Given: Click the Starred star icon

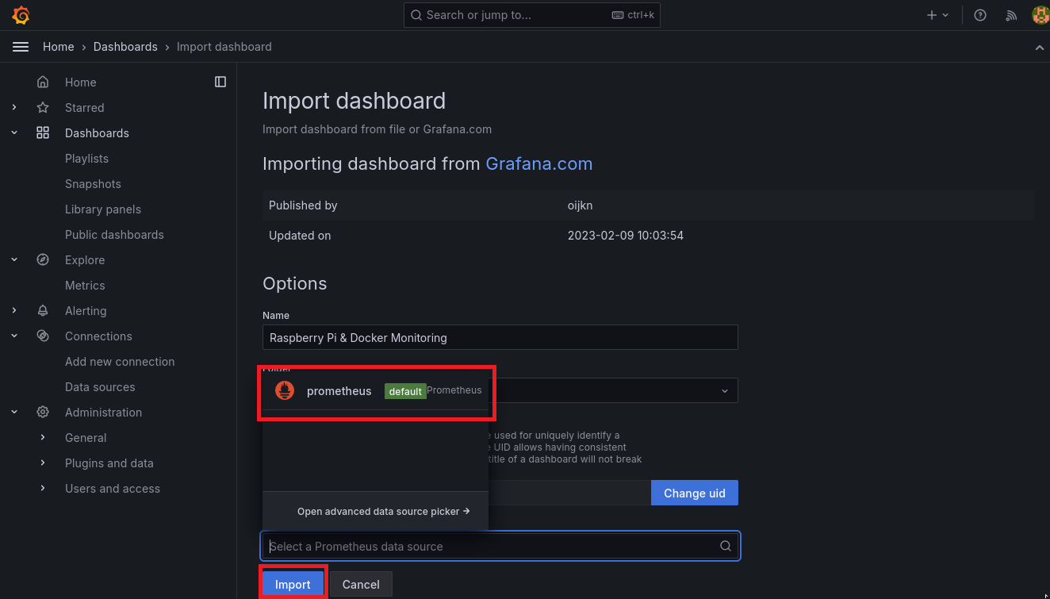Looking at the screenshot, I should pos(43,108).
